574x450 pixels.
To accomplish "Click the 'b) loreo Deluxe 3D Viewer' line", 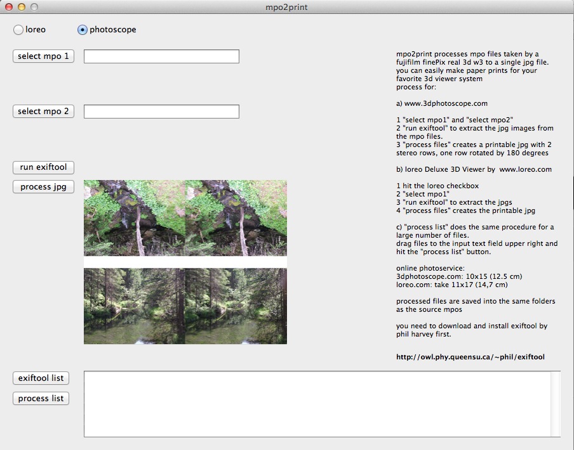I will [x=474, y=169].
